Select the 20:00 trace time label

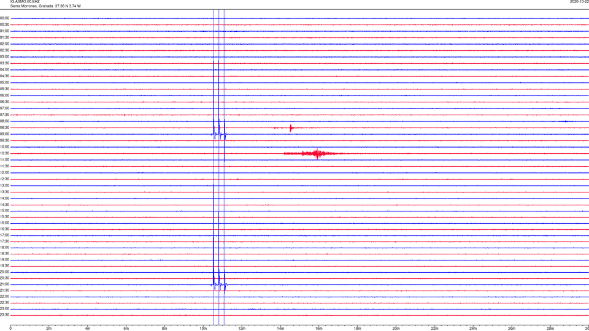point(4,272)
